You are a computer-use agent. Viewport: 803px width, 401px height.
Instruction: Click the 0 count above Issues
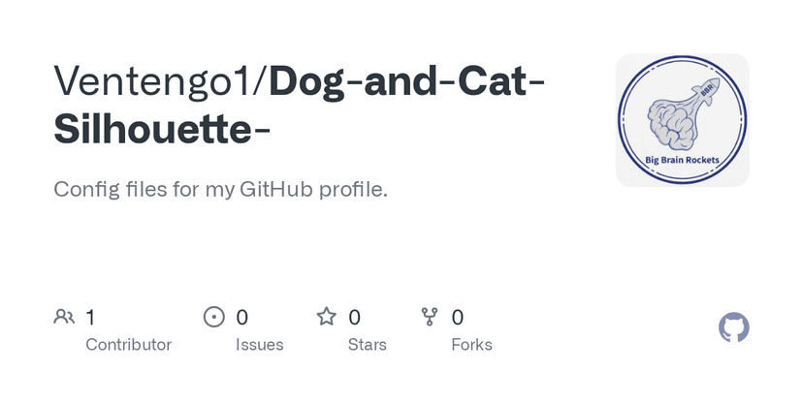[242, 317]
